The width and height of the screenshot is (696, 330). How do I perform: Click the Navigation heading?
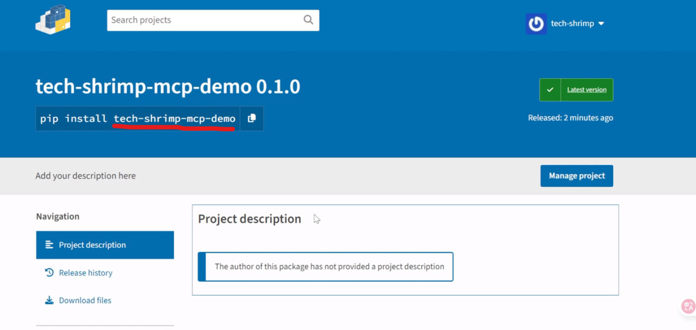[58, 216]
